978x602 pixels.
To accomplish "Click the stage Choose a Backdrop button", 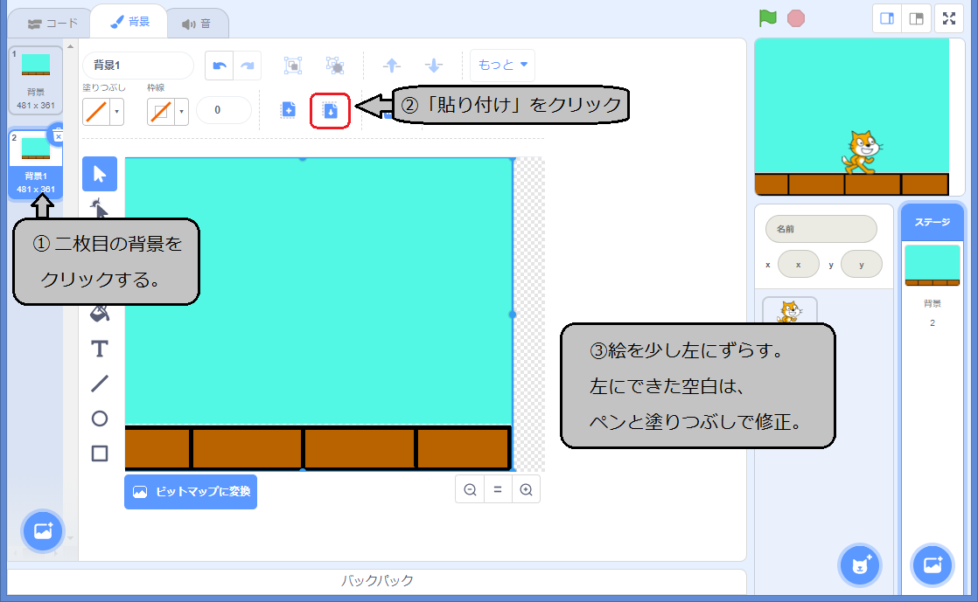I will pos(933,566).
